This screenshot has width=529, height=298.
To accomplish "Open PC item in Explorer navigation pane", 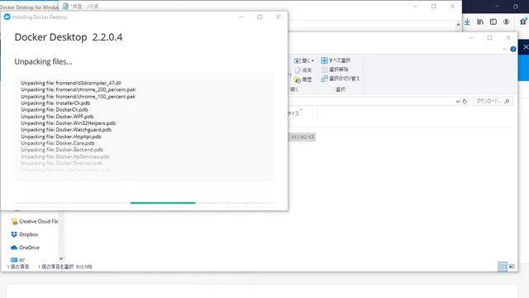I will pos(18,260).
